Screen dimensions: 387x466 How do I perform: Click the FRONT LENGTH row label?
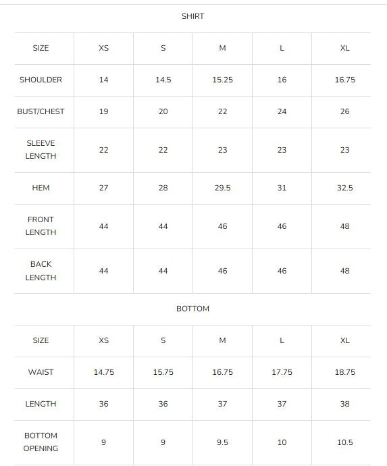(41, 226)
